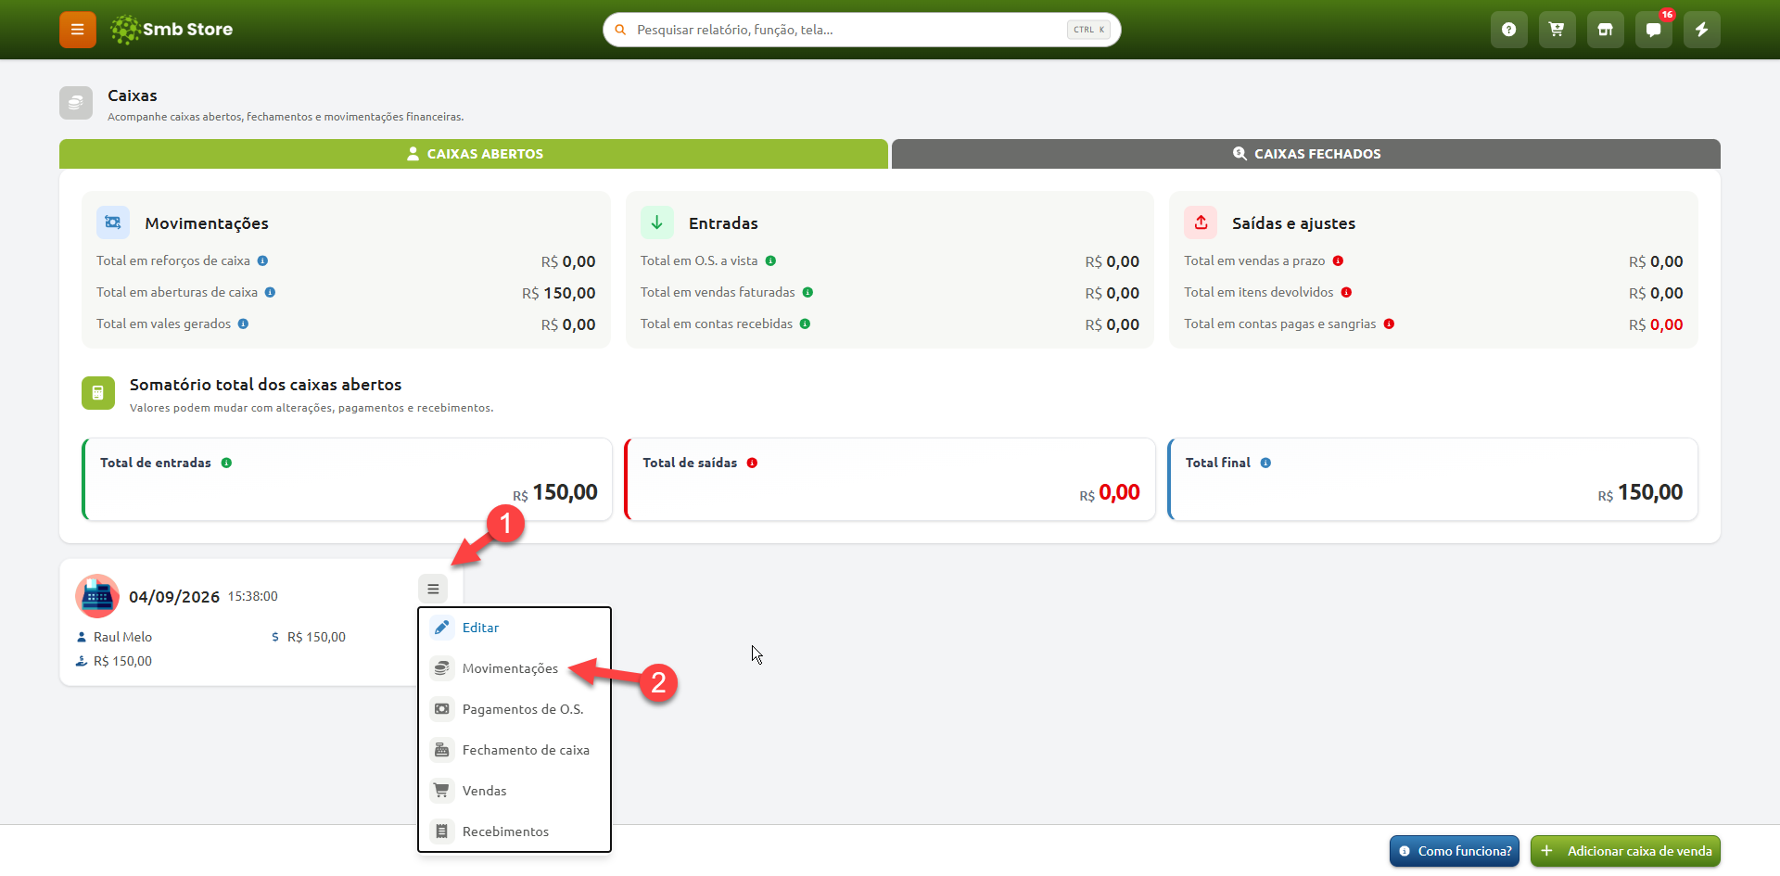Open Recebimentos from the dropdown menu
Viewport: 1780px width, 876px height.
[x=515, y=832]
